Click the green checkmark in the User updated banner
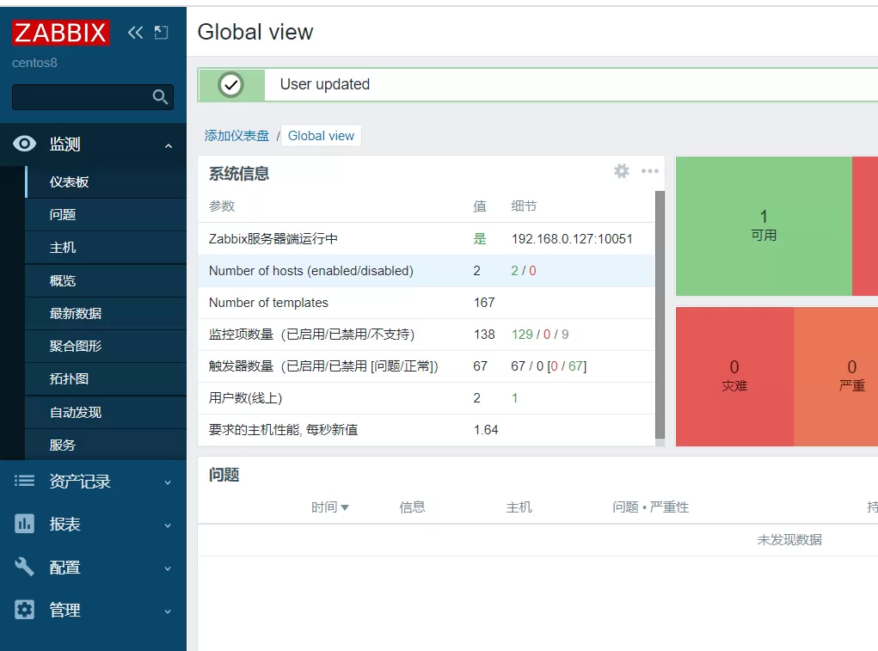 click(x=230, y=84)
